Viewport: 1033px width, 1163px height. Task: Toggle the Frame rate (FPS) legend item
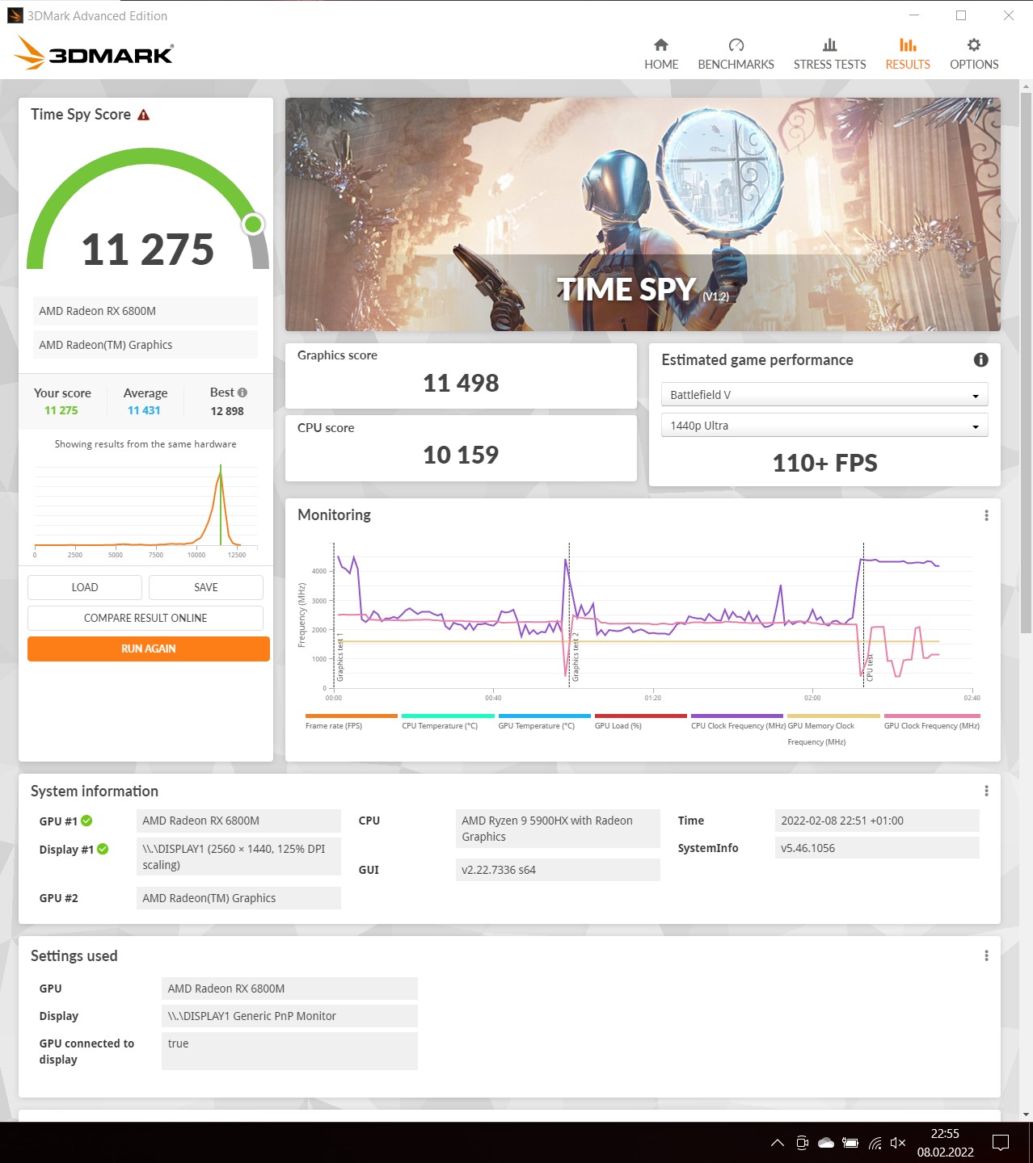click(351, 721)
